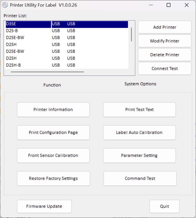Screen dimensions: 196x218
Task: Open Modify Printer dialog
Action: [x=165, y=41]
